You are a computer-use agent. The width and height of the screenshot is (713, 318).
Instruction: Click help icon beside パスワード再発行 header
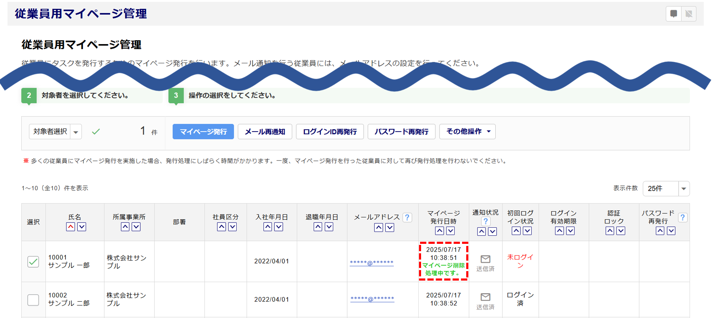(x=682, y=217)
